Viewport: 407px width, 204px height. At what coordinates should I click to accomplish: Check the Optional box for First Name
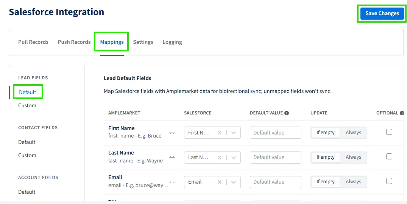(x=389, y=132)
